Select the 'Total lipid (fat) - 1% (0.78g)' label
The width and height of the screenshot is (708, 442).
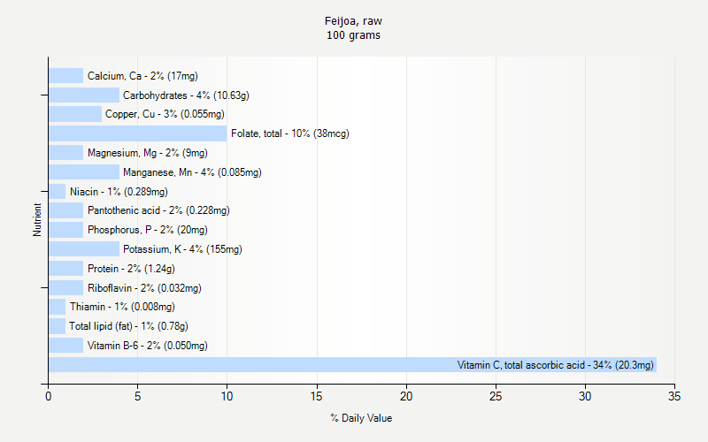[x=128, y=326]
